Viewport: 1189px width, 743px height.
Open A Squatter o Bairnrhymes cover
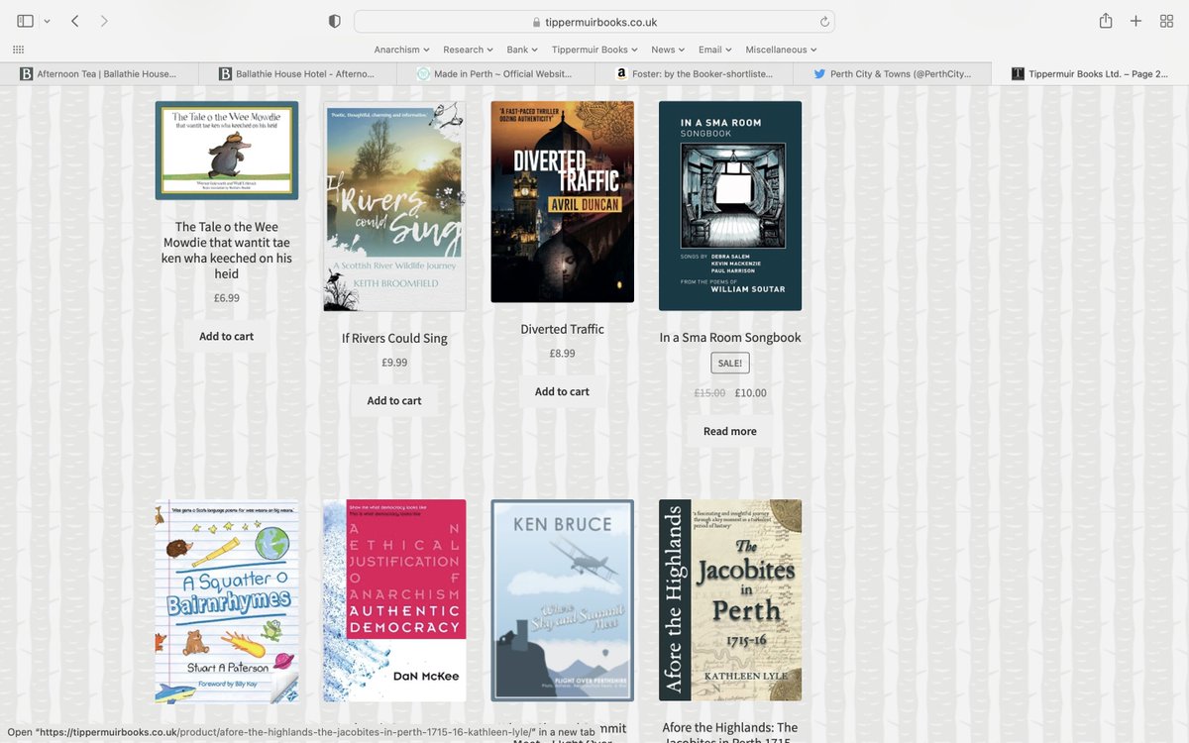click(227, 601)
